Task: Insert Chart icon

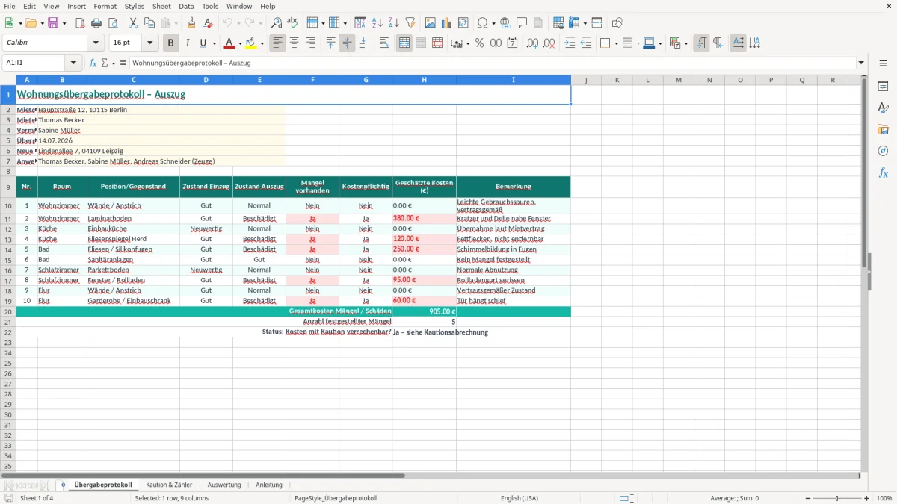Action: (x=447, y=23)
